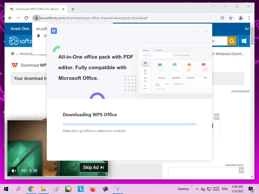Minimize the WPS installer dialog

pos(198,31)
